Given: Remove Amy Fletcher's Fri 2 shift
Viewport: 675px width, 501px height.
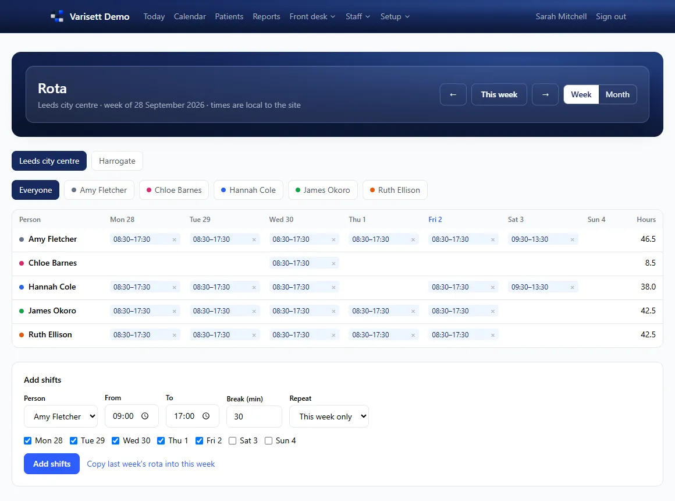Looking at the screenshot, I should (493, 239).
